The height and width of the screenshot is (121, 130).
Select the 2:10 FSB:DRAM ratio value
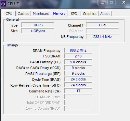point(78,56)
